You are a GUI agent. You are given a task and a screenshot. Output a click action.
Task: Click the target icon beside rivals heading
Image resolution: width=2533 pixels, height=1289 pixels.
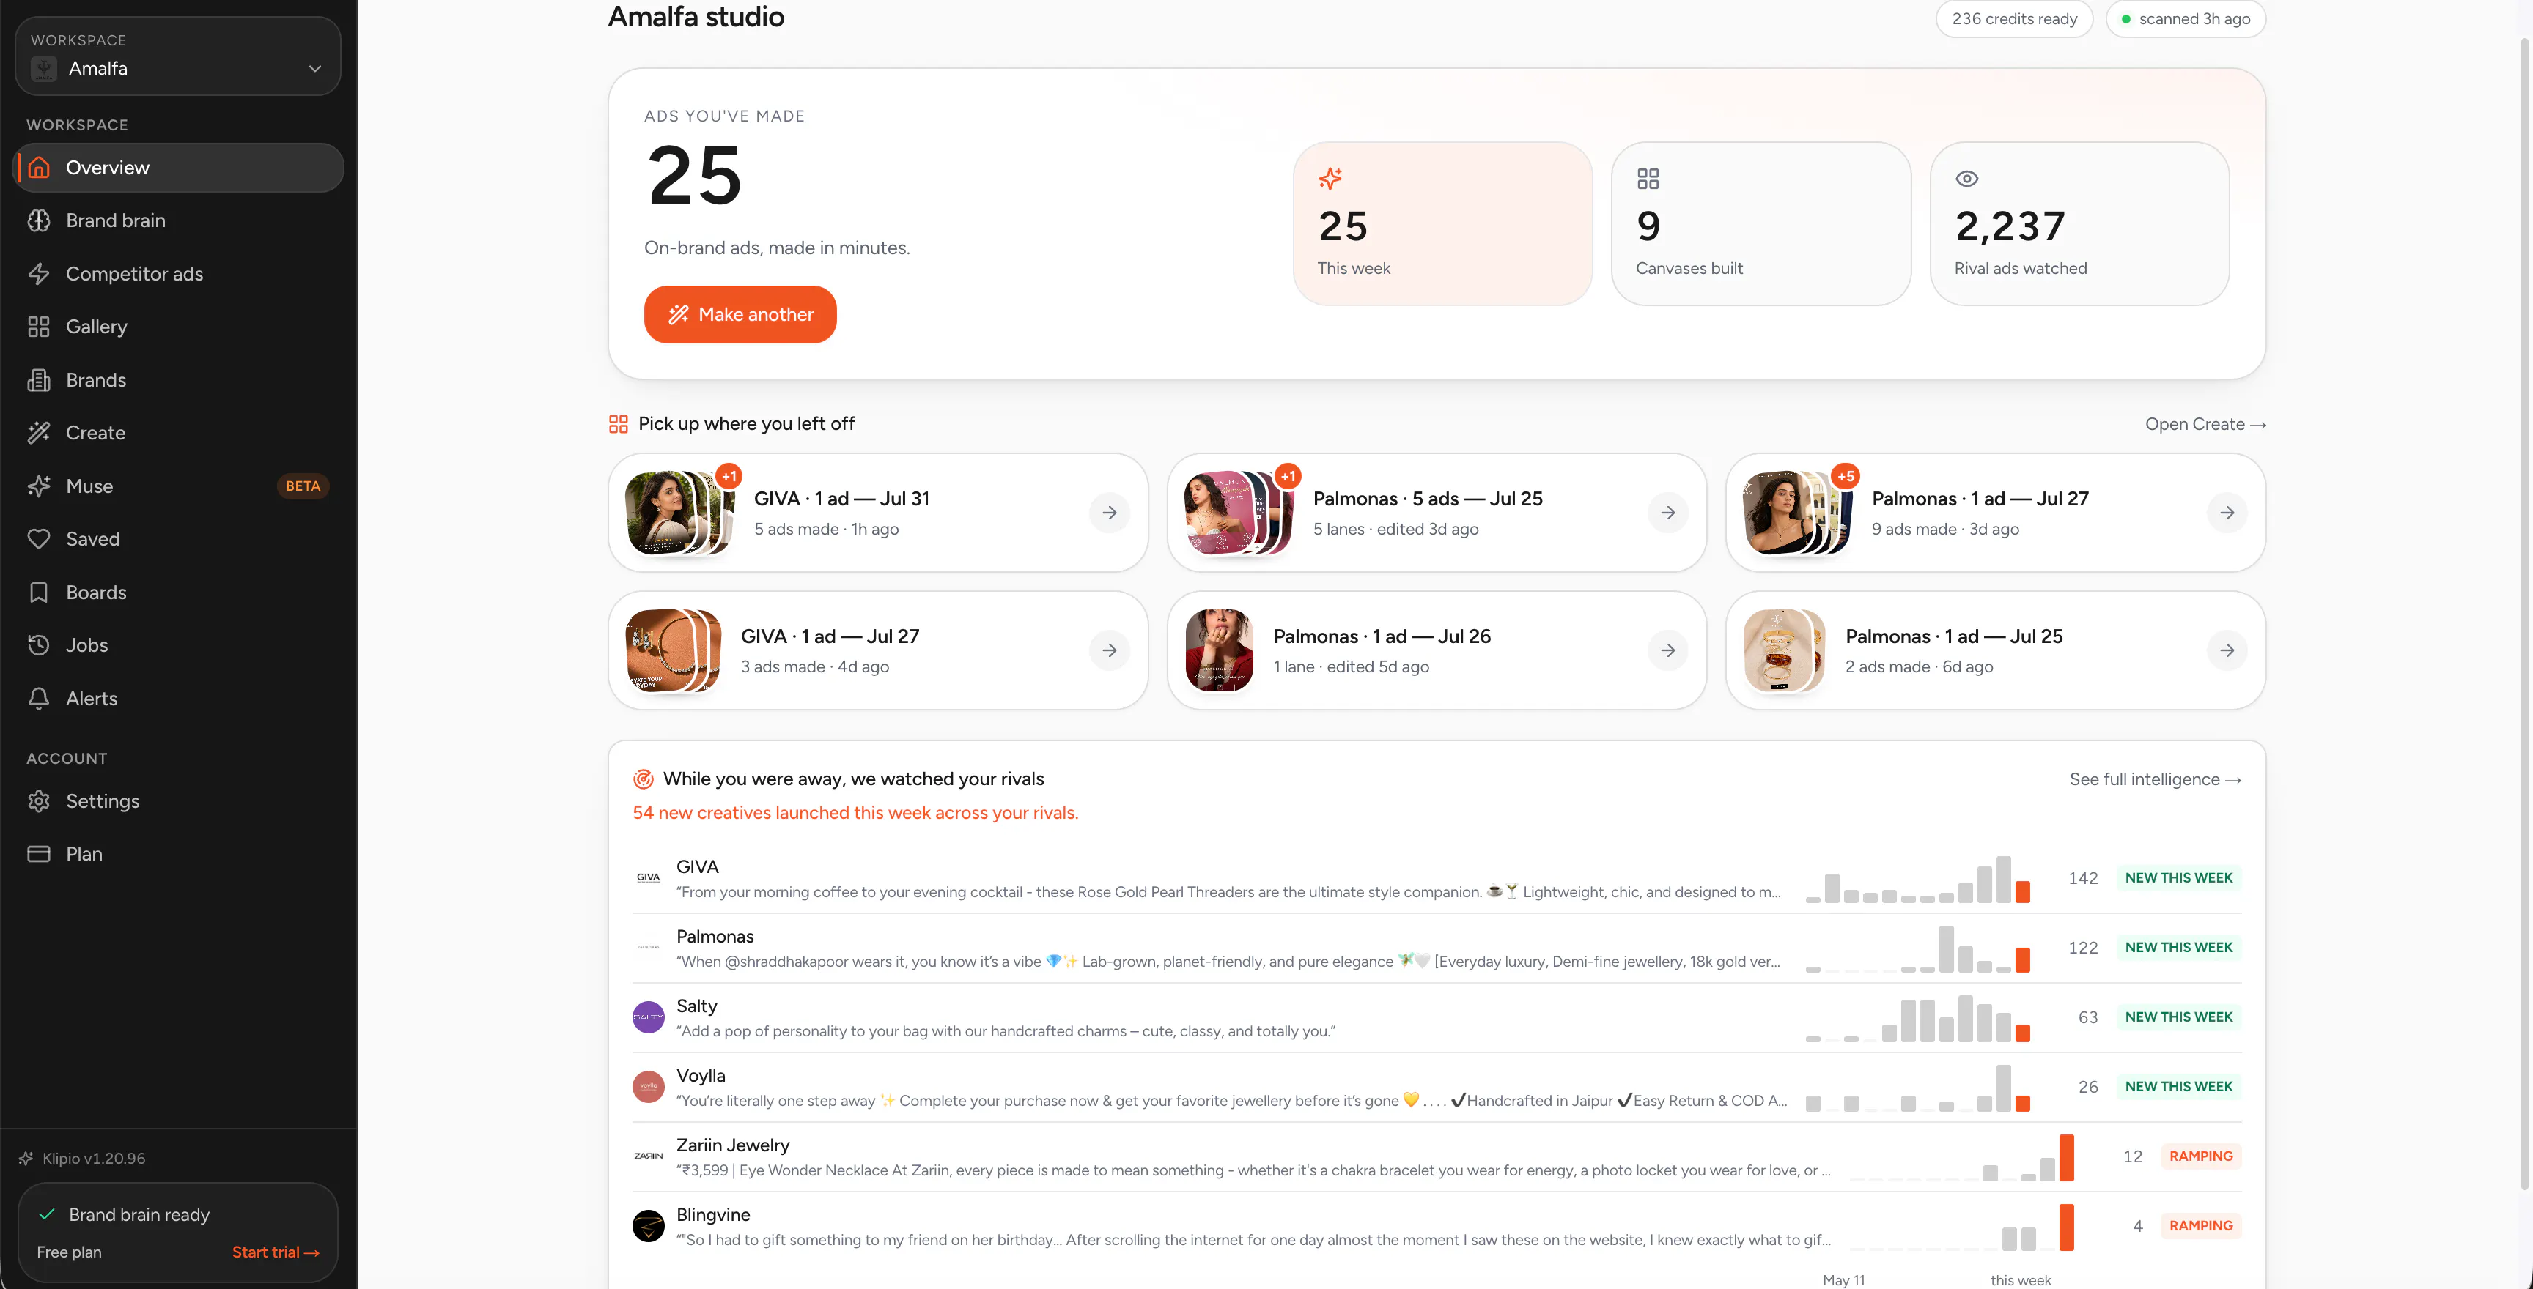(643, 779)
